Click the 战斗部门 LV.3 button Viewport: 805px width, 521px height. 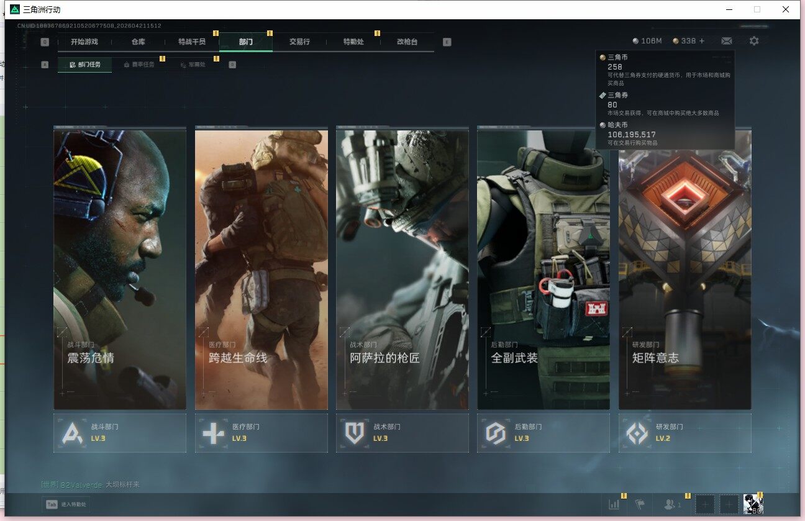tap(120, 433)
